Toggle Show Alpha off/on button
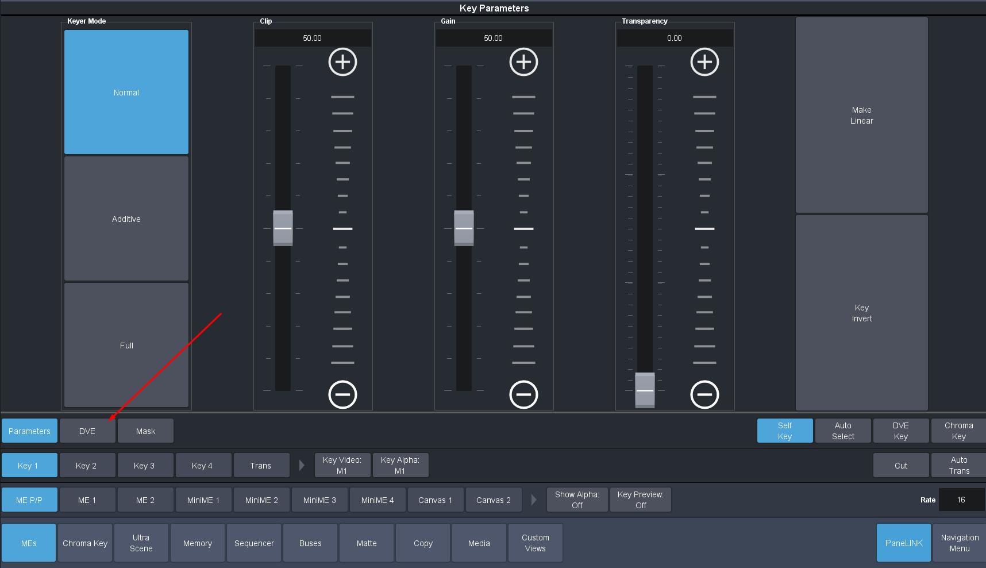 (x=577, y=500)
